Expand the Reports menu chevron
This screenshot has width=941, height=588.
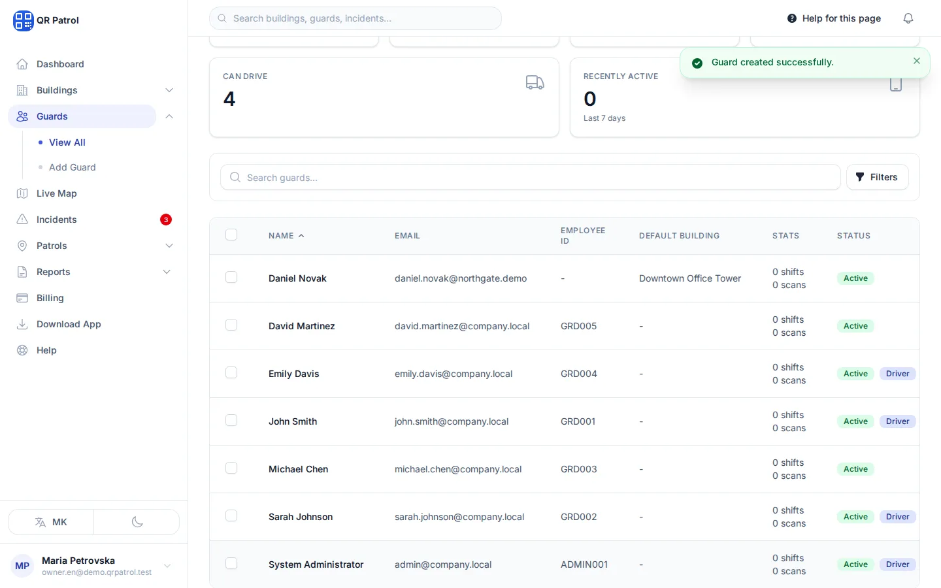tap(167, 272)
